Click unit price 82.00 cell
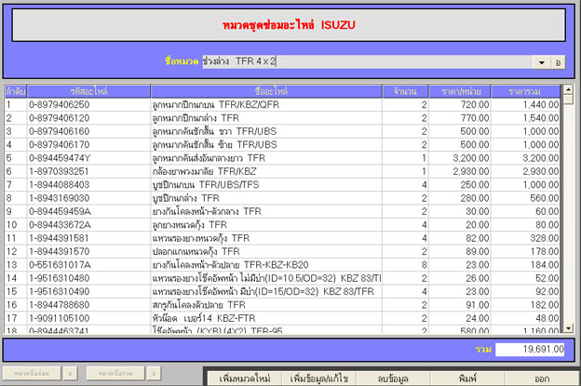 click(478, 238)
